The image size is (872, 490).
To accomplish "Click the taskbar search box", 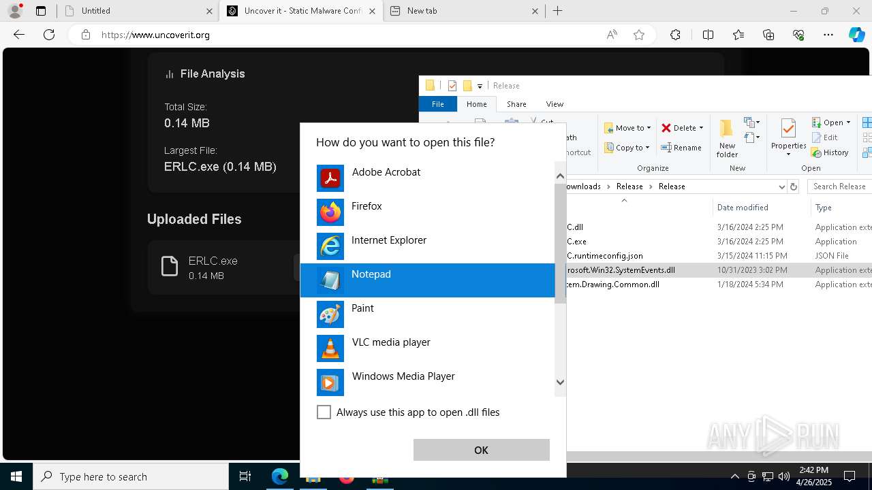I will (x=131, y=476).
